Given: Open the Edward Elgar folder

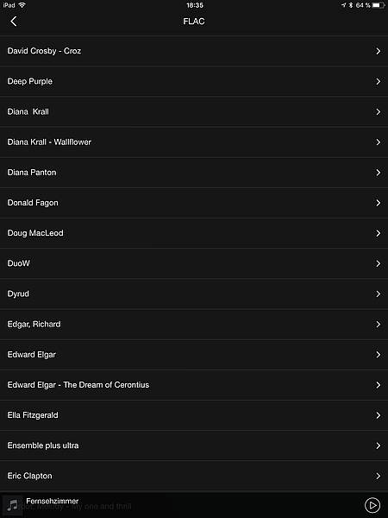Looking at the screenshot, I should [x=194, y=355].
